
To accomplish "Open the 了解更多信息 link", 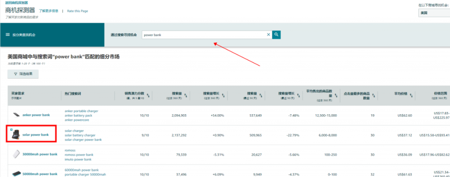I will (x=48, y=11).
